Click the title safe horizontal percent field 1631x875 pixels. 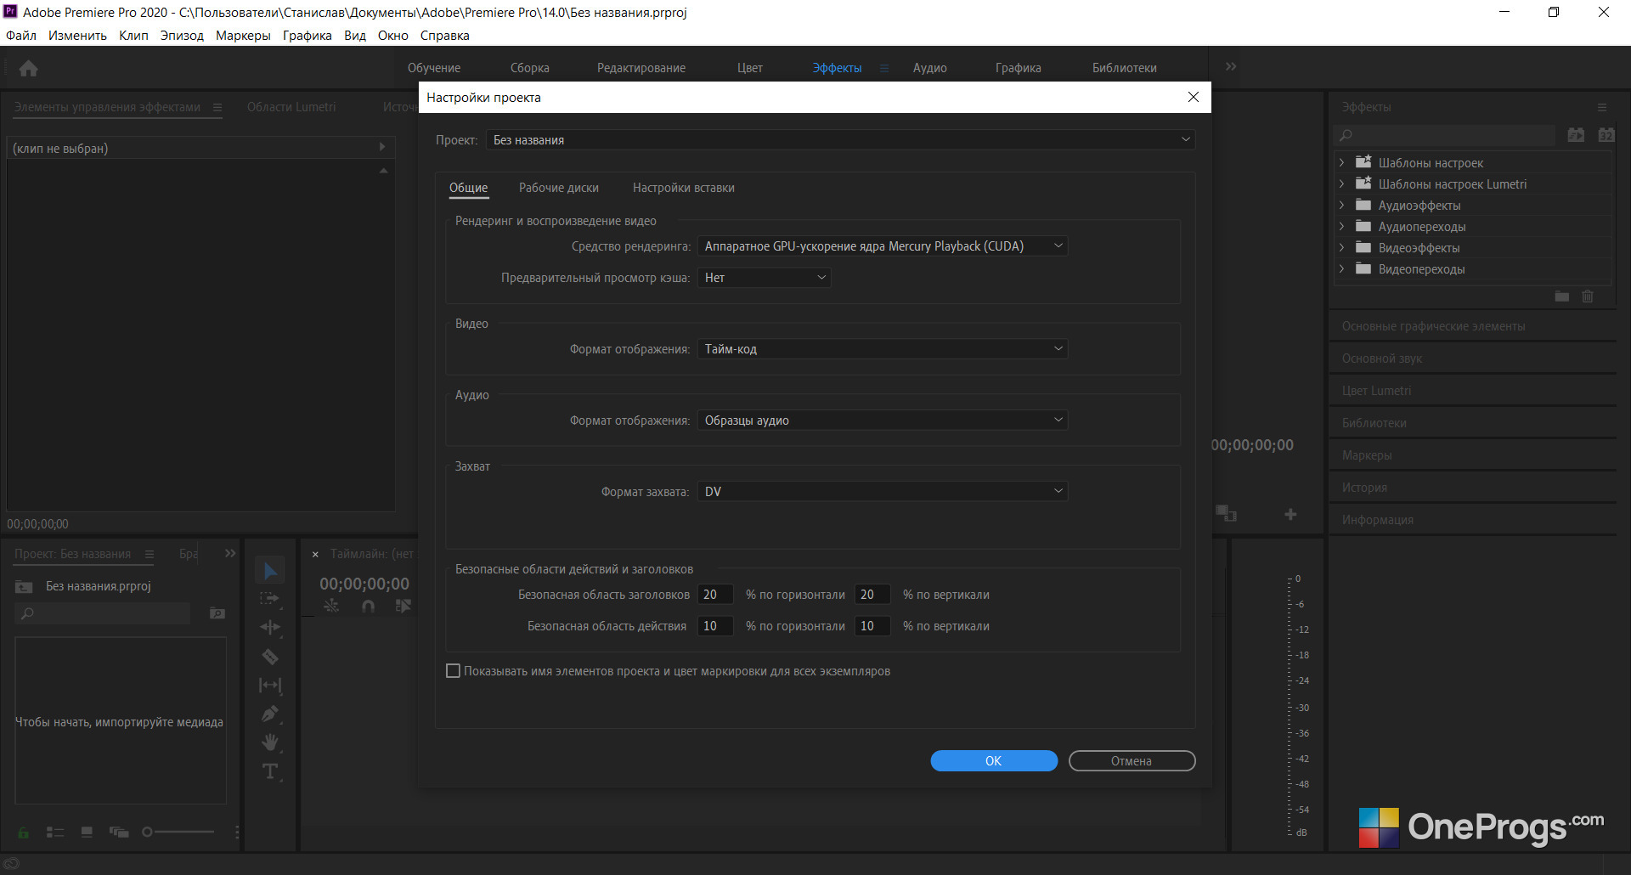point(715,595)
